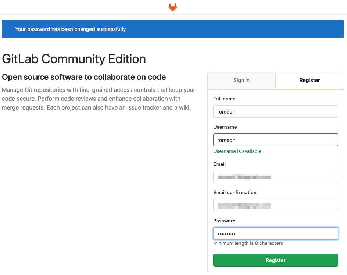Viewport: 347px width, 275px height.
Task: Click the 'Email confirmation' label
Action: click(235, 193)
